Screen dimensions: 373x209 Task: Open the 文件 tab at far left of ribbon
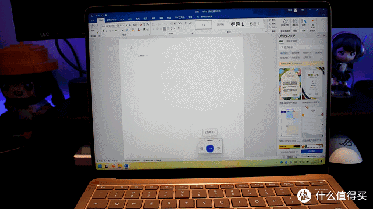[x=93, y=21]
